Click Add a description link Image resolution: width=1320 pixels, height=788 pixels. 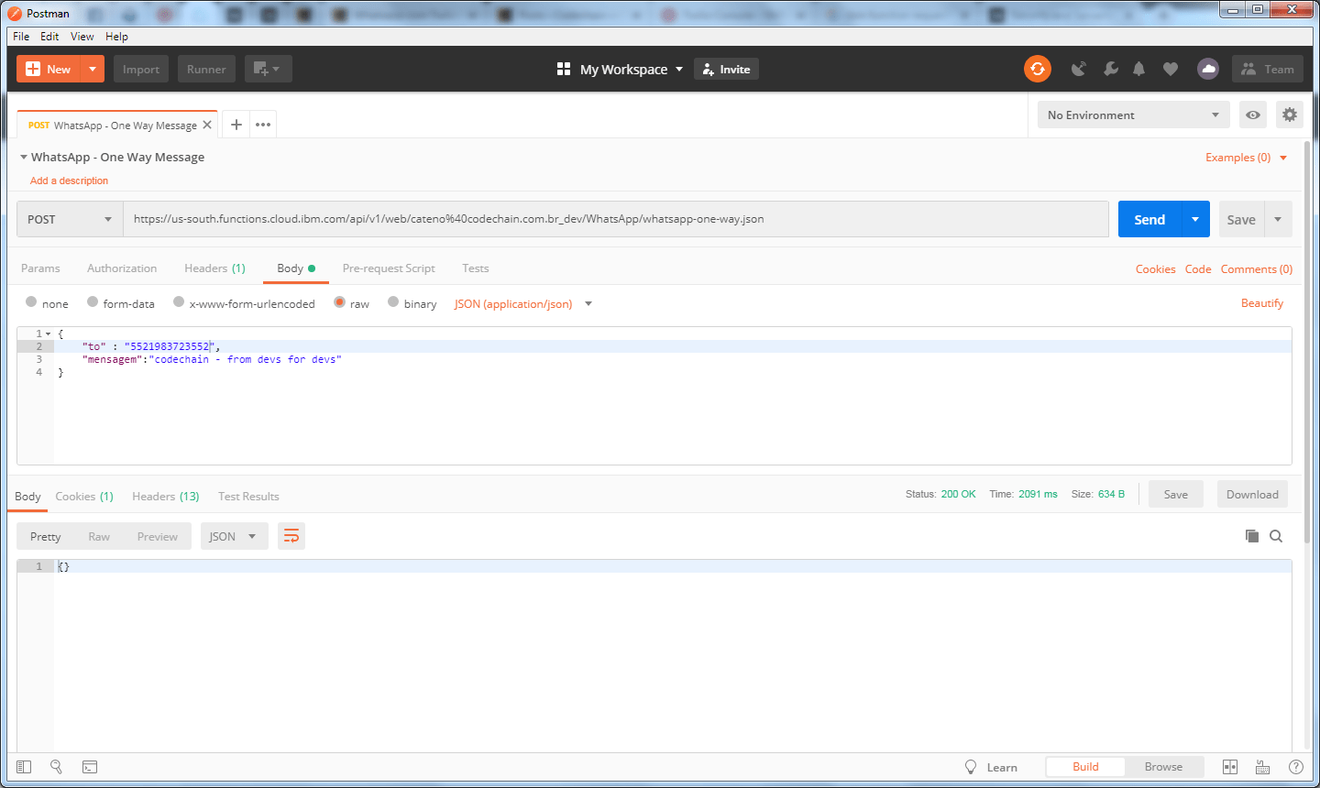69,181
